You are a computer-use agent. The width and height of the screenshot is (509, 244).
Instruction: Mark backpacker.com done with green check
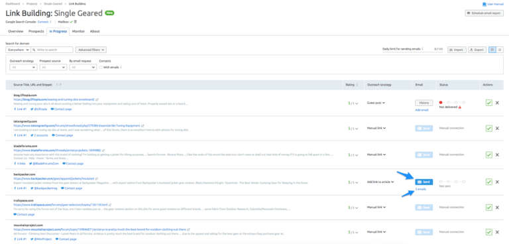(x=489, y=182)
